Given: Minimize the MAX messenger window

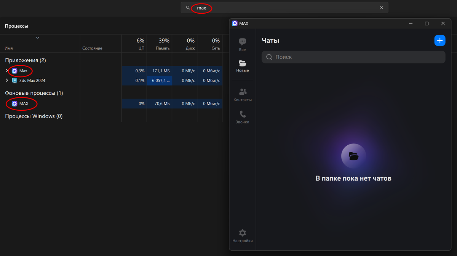Looking at the screenshot, I should point(411,24).
